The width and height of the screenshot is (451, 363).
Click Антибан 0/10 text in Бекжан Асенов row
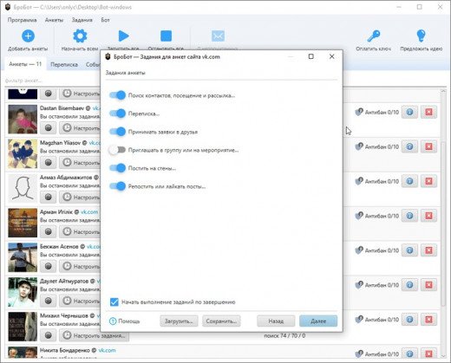tap(382, 250)
